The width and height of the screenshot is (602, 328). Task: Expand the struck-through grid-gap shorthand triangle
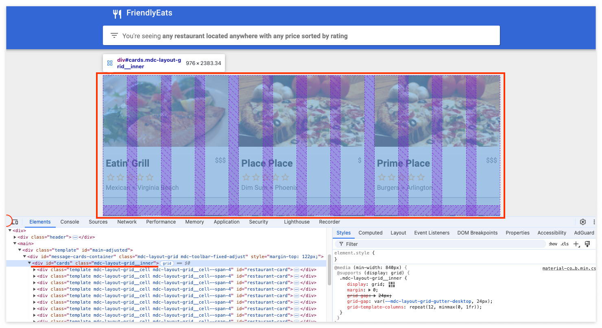pos(375,296)
